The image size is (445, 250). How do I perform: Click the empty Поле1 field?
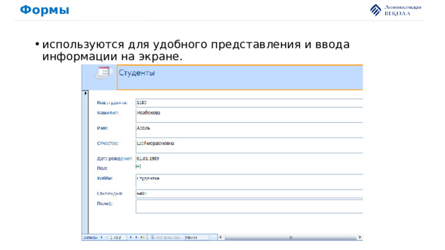(249, 206)
